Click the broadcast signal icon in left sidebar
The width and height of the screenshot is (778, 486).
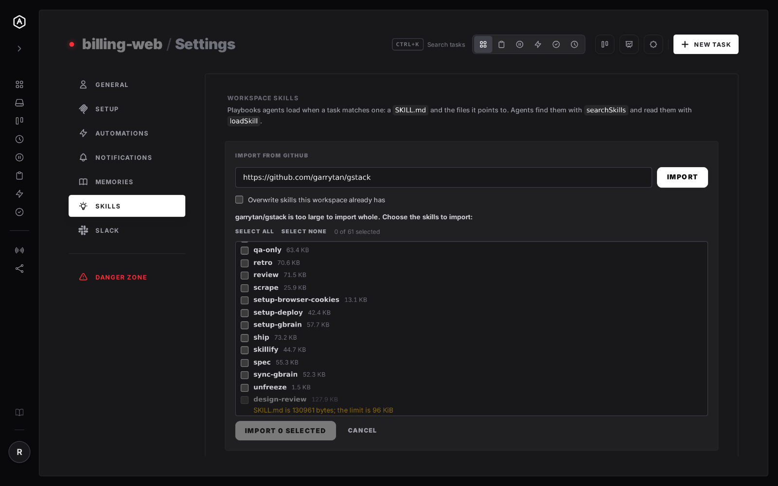pos(19,250)
